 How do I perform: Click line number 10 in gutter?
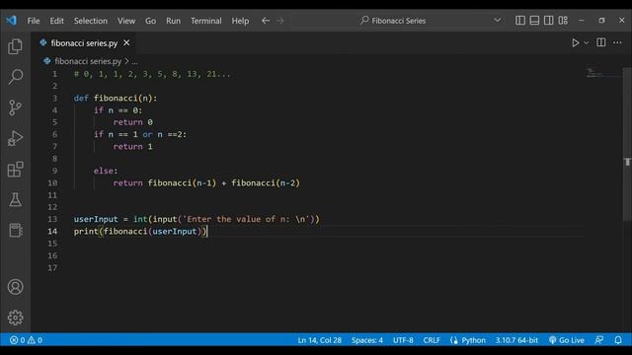click(52, 183)
